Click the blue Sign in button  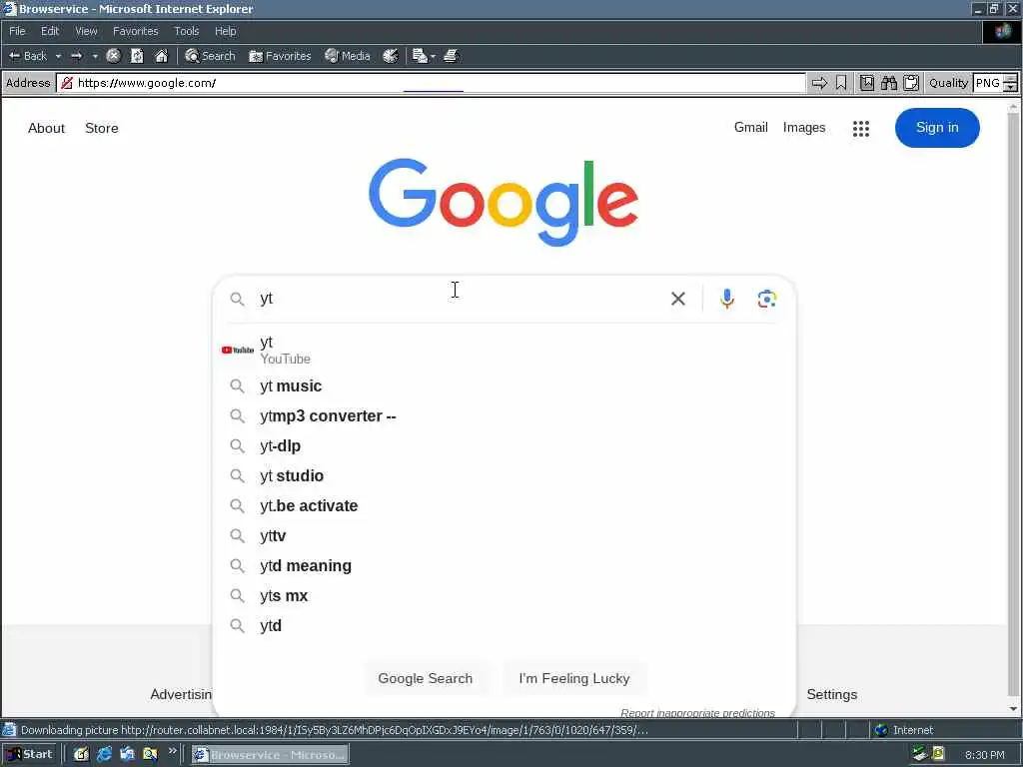(937, 128)
